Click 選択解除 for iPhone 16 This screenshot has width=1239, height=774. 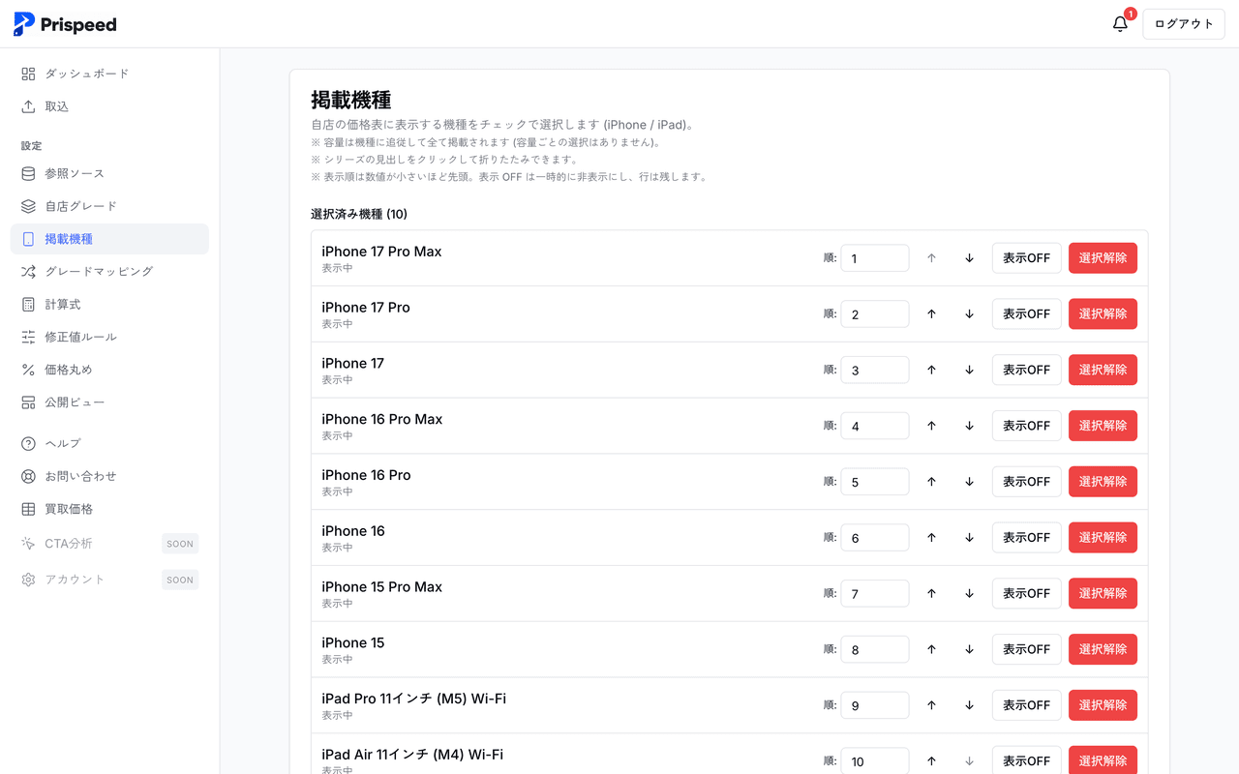pyautogui.click(x=1103, y=538)
